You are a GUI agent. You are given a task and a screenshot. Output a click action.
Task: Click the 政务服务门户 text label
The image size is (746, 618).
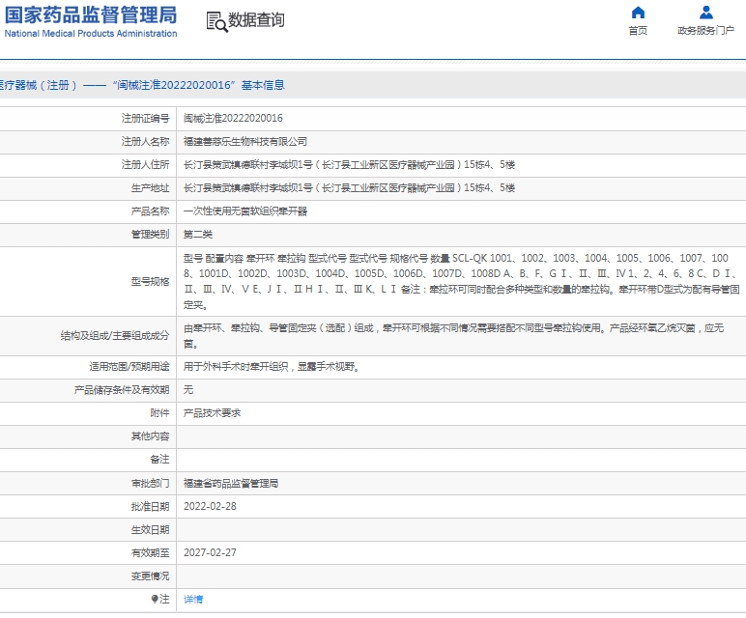(706, 31)
